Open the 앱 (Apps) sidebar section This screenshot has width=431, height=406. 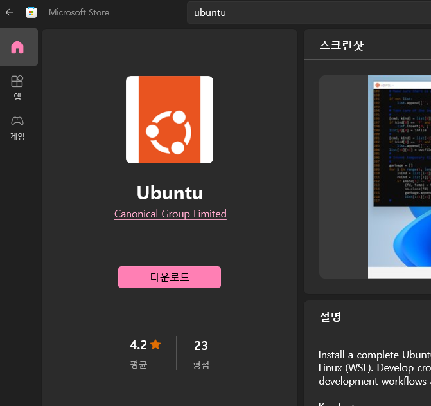(17, 88)
